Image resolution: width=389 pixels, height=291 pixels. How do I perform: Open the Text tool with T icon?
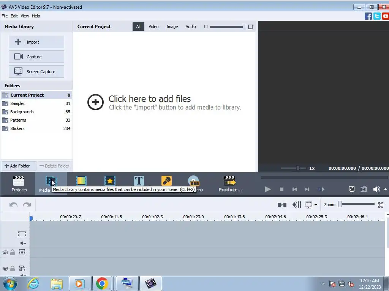139,181
